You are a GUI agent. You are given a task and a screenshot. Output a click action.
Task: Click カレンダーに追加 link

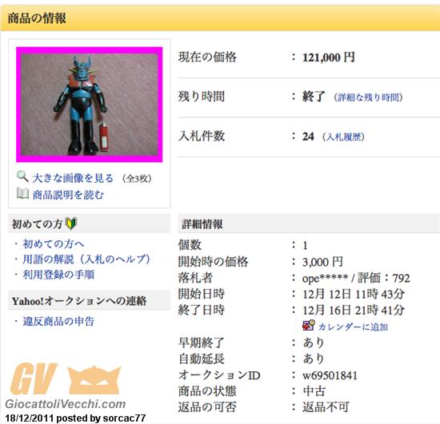pyautogui.click(x=353, y=327)
